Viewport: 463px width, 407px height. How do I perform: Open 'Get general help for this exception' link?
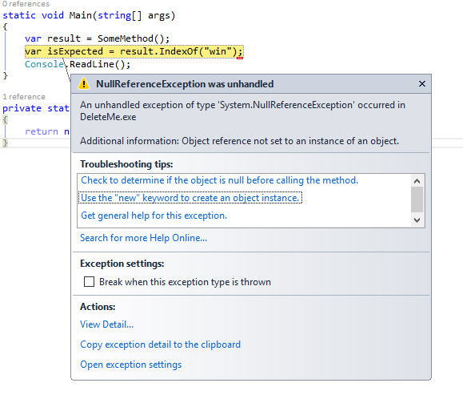tap(154, 216)
